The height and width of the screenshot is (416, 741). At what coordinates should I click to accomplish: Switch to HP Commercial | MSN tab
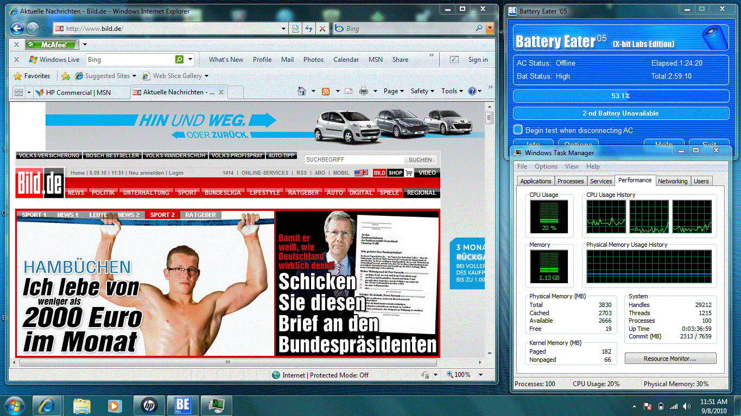pyautogui.click(x=81, y=93)
